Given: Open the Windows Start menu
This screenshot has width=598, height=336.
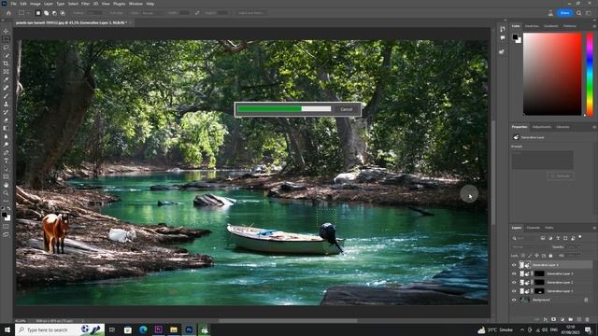Looking at the screenshot, I should coord(7,329).
